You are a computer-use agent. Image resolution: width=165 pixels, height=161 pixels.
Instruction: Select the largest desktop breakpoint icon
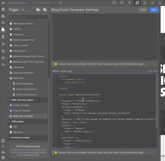(114, 3)
